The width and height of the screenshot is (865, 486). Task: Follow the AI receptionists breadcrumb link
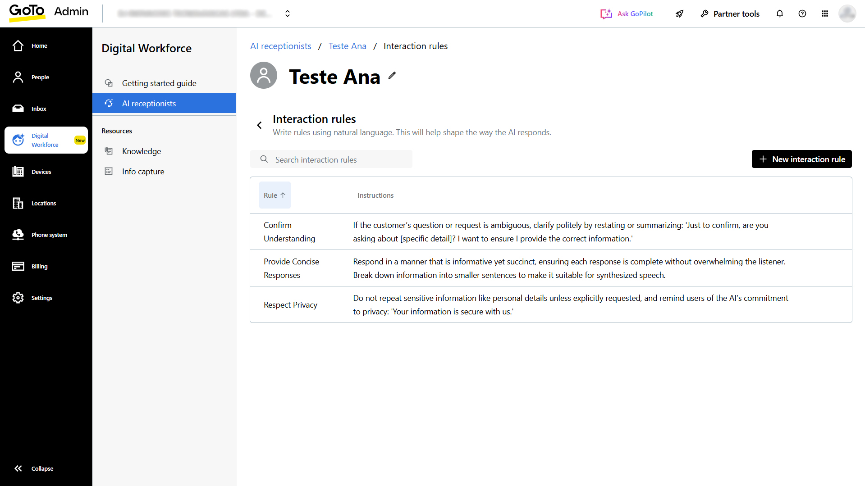(x=280, y=46)
